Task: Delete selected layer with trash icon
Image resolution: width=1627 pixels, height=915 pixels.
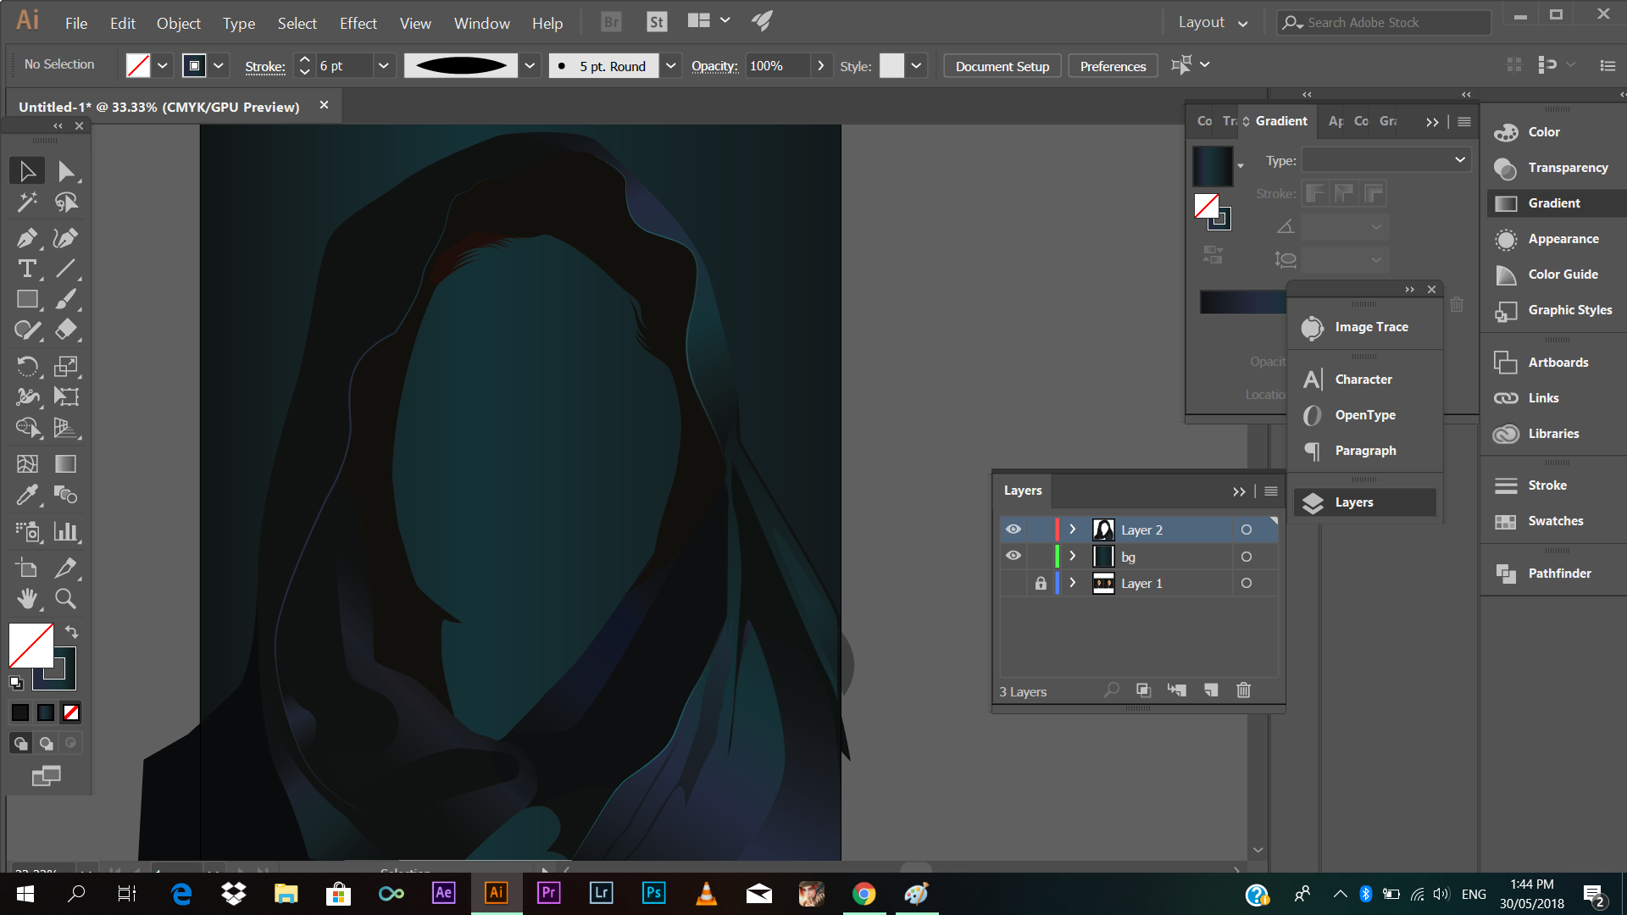Action: pyautogui.click(x=1243, y=690)
